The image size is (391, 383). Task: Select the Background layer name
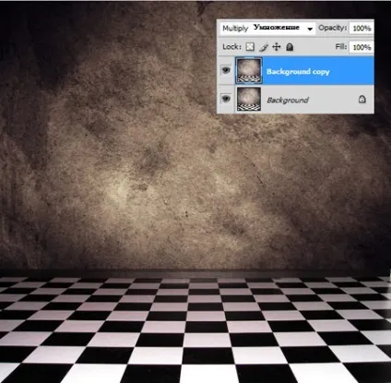(288, 100)
